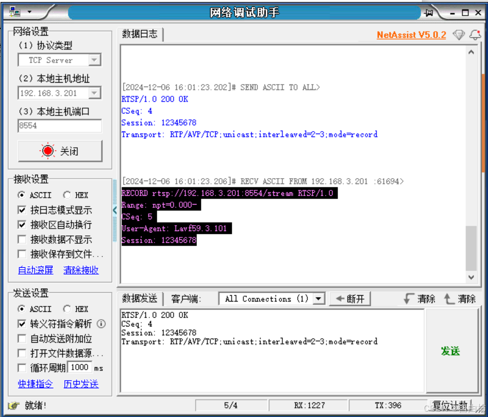Click the RX:1227 status field
This screenshot has height=417, width=488.
click(x=309, y=405)
